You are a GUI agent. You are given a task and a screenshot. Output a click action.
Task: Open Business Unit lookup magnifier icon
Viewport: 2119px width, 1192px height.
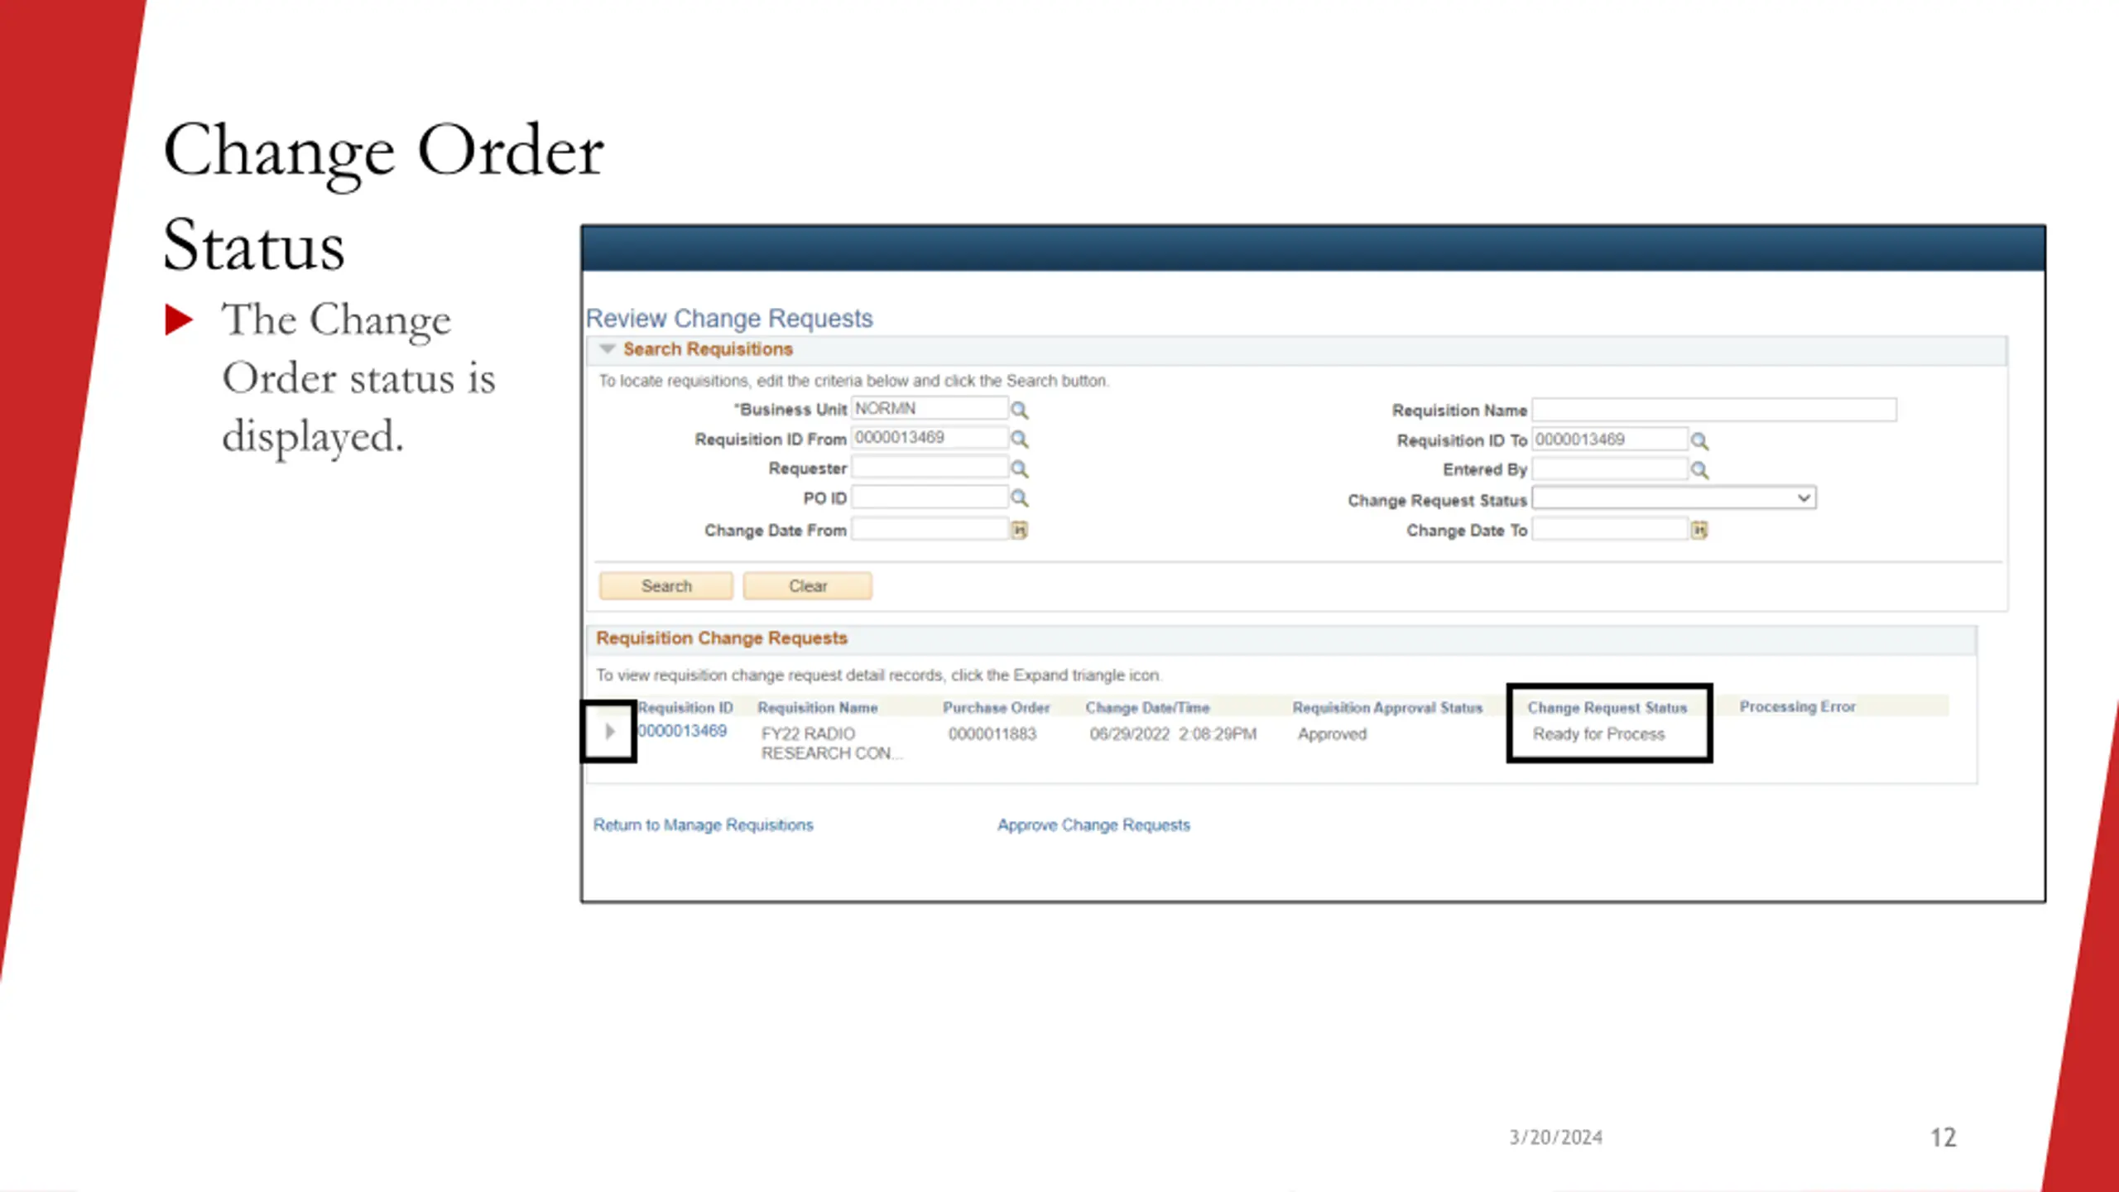pos(1019,410)
